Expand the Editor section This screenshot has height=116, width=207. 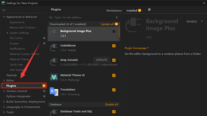[x=4, y=80]
